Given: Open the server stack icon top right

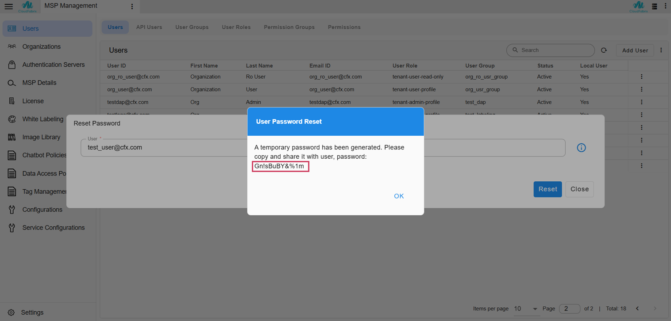Looking at the screenshot, I should [x=655, y=6].
